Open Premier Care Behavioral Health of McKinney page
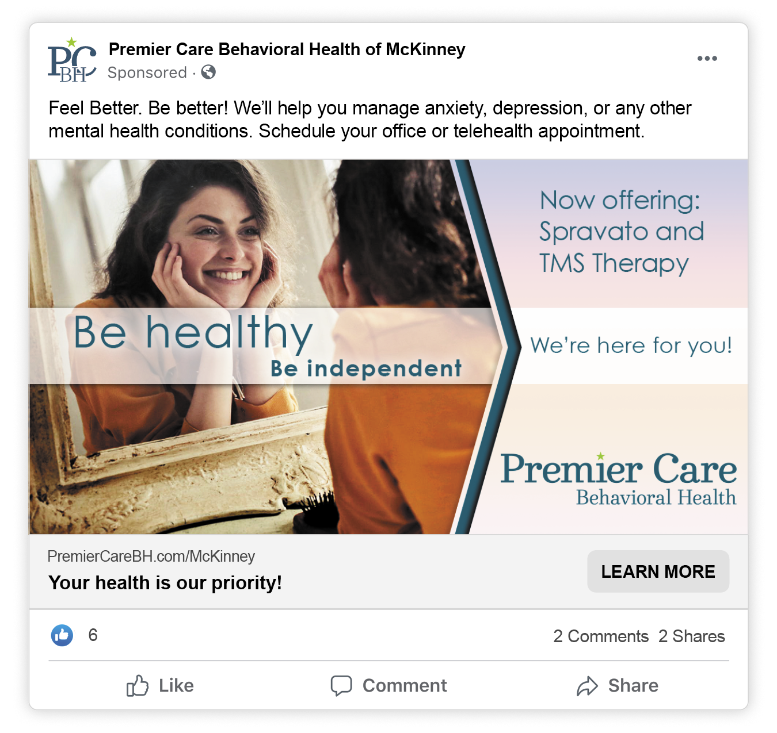The image size is (777, 733). [x=287, y=49]
